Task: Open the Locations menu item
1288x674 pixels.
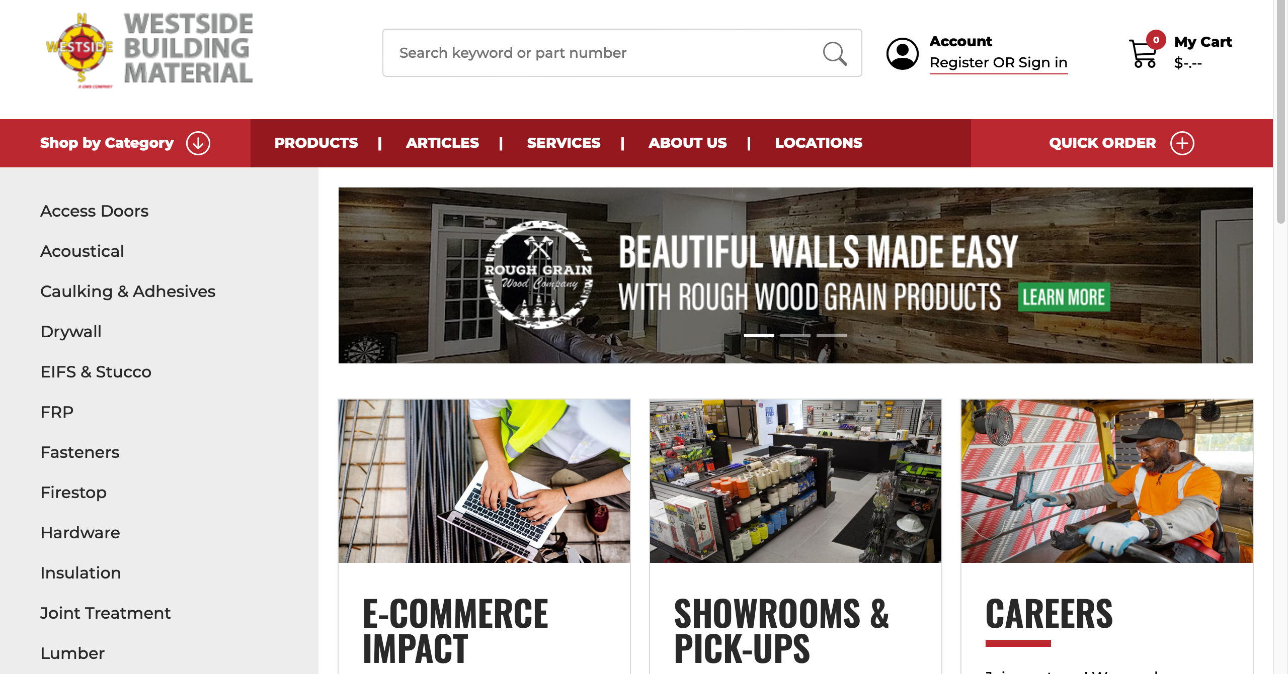Action: (x=819, y=143)
